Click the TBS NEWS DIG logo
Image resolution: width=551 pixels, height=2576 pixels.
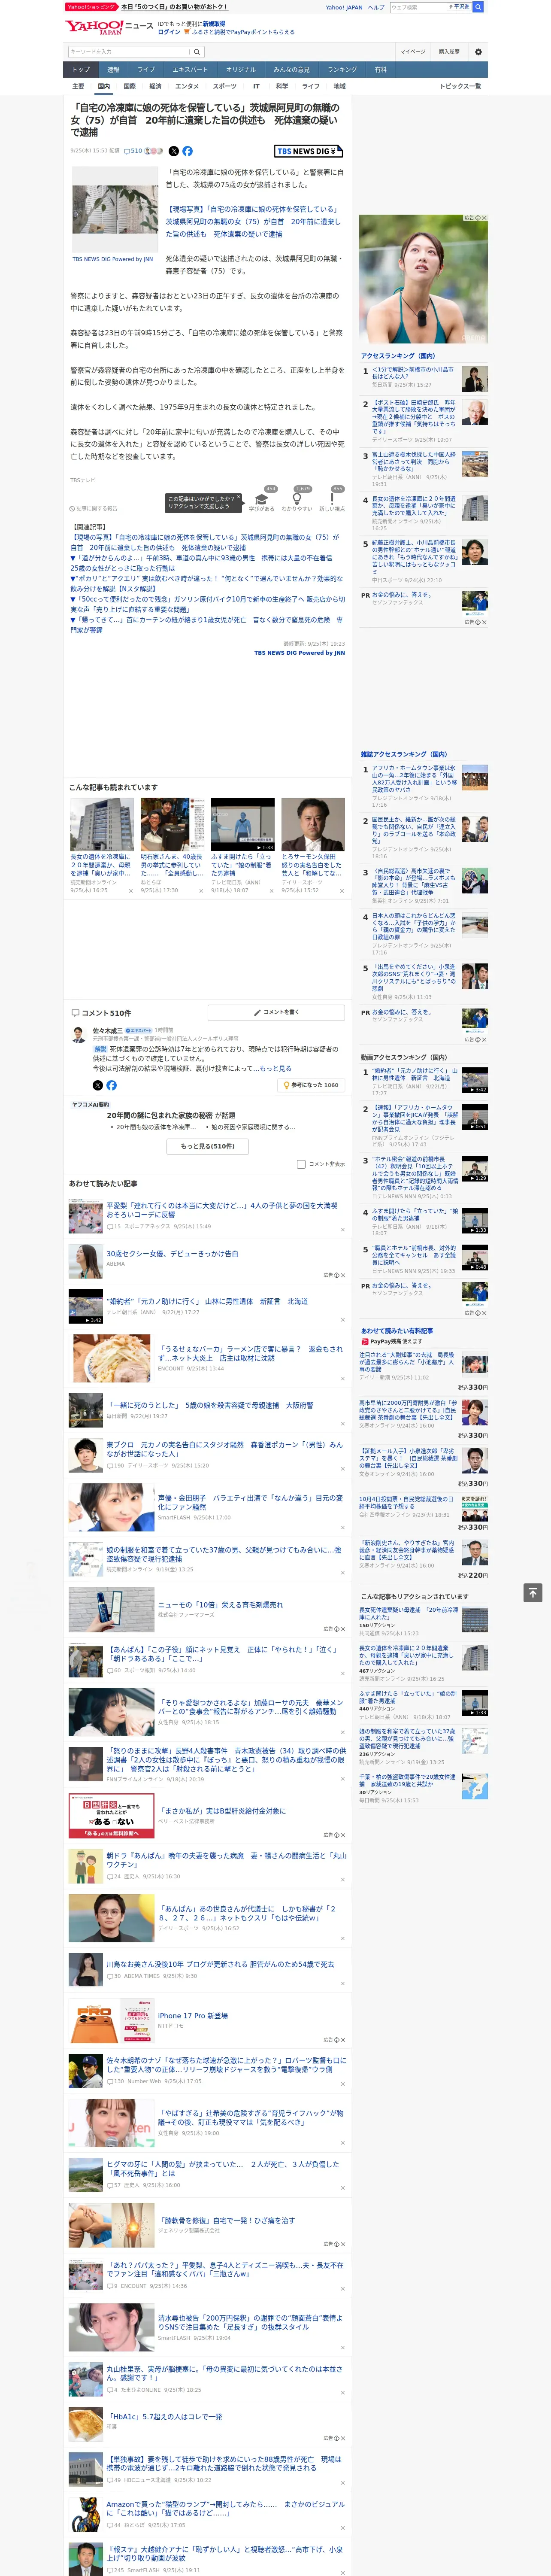click(x=309, y=151)
